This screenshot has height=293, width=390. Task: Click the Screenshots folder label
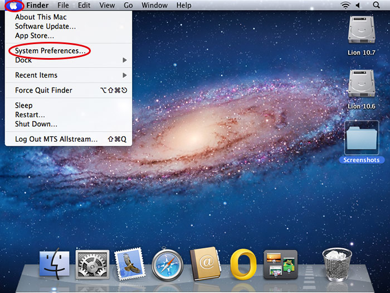362,160
